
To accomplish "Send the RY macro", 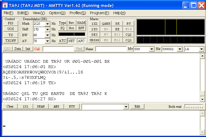I will pyautogui.click(x=129, y=24).
